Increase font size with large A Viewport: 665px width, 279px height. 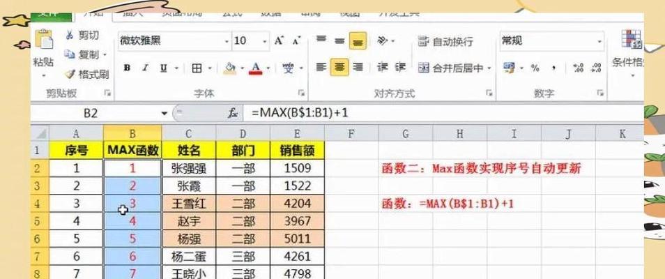coord(279,40)
